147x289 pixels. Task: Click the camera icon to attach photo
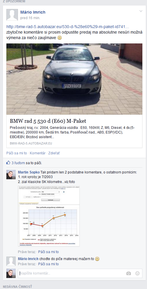pyautogui.click(x=128, y=273)
